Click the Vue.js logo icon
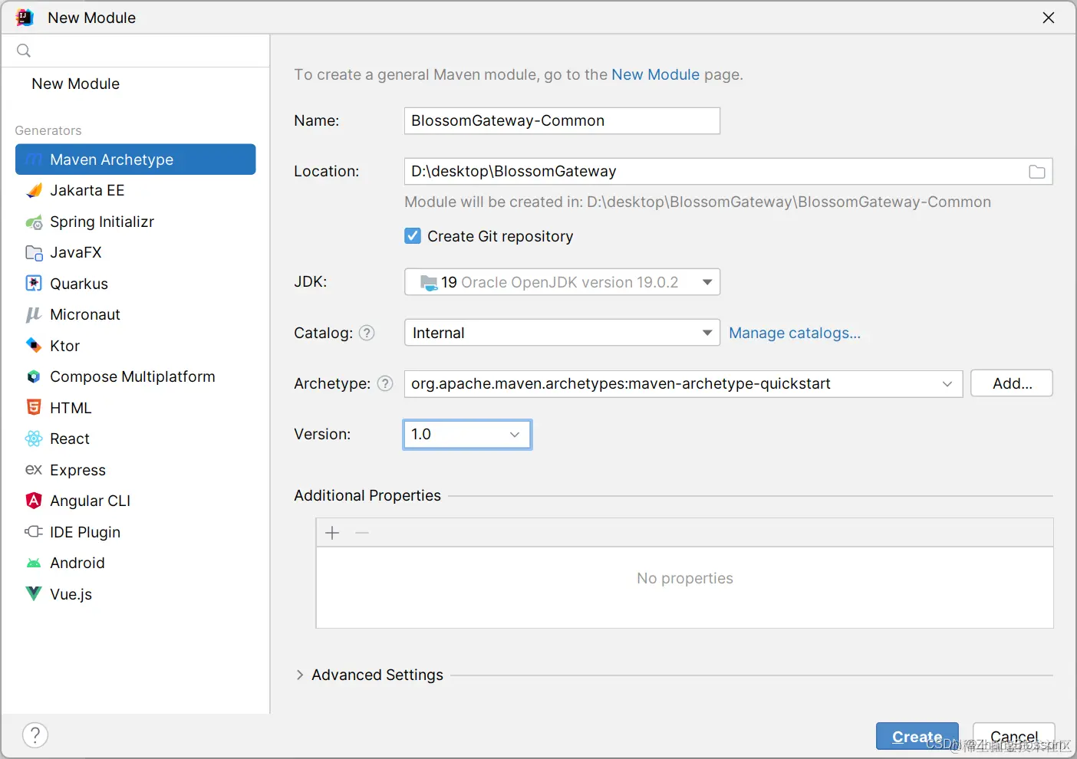This screenshot has width=1077, height=759. (x=34, y=593)
